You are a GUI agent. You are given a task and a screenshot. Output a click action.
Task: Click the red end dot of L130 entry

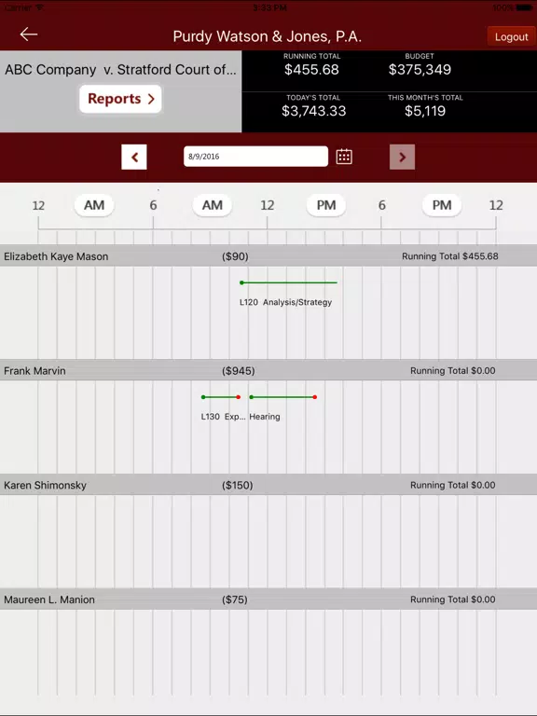[x=239, y=397]
